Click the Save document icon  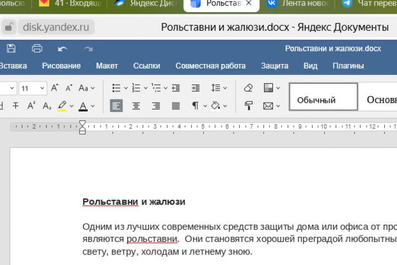point(11,48)
